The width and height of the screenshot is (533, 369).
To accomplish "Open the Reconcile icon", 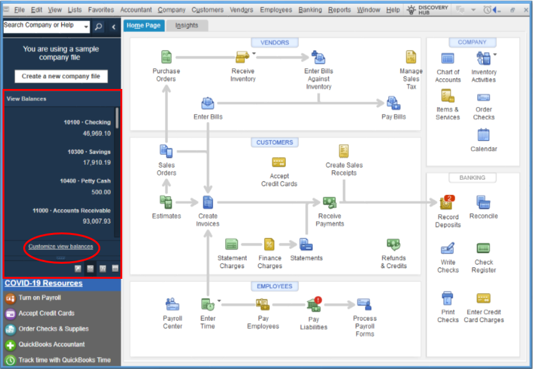I will 483,202.
